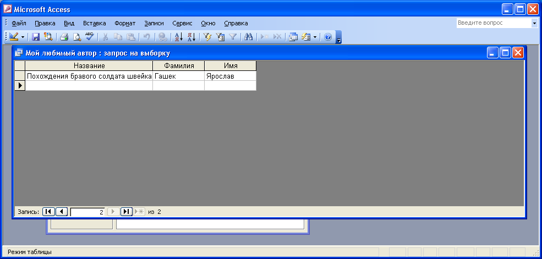Click the query window control icon
Viewport: 542px width, 259px height.
19,53
